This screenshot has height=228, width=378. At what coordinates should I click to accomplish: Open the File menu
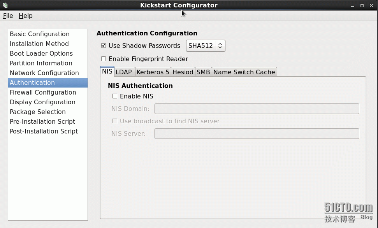point(8,16)
